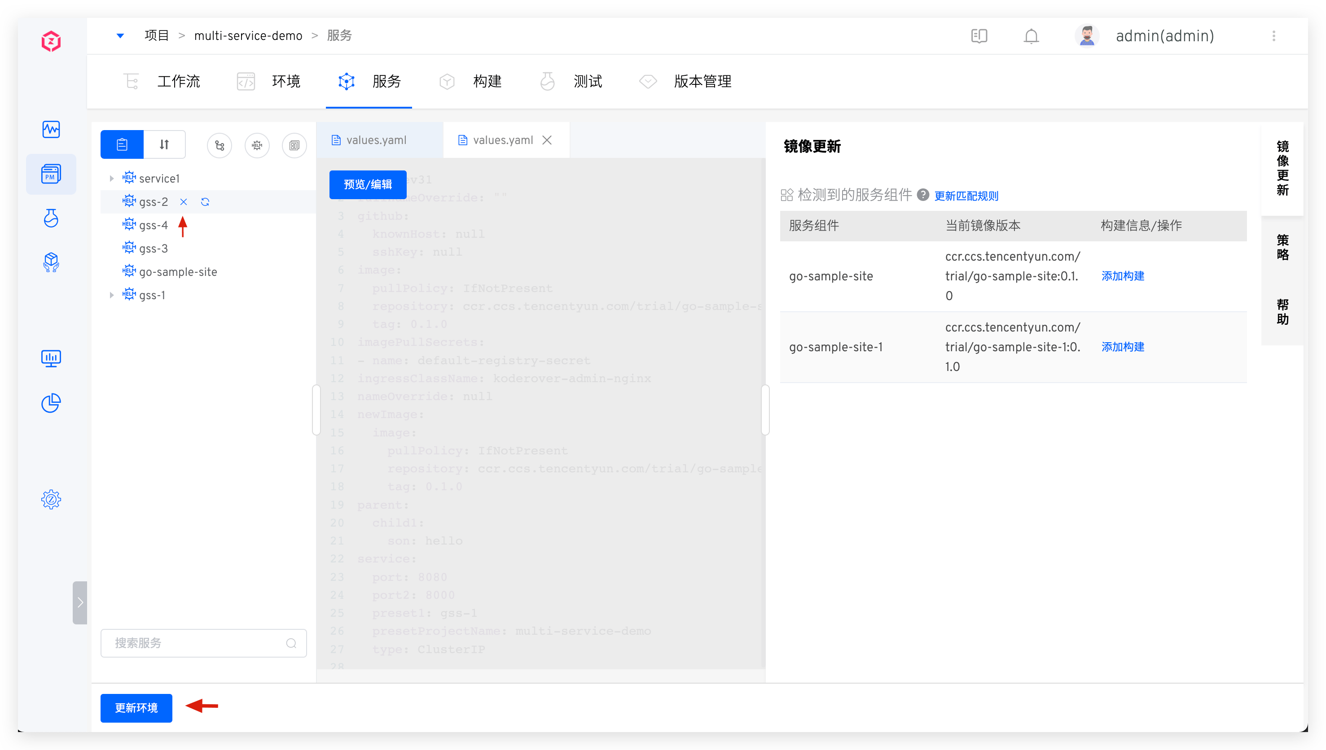Open the breadcrumb dropdown triangle before 项目
1326x750 pixels.
[x=120, y=36]
